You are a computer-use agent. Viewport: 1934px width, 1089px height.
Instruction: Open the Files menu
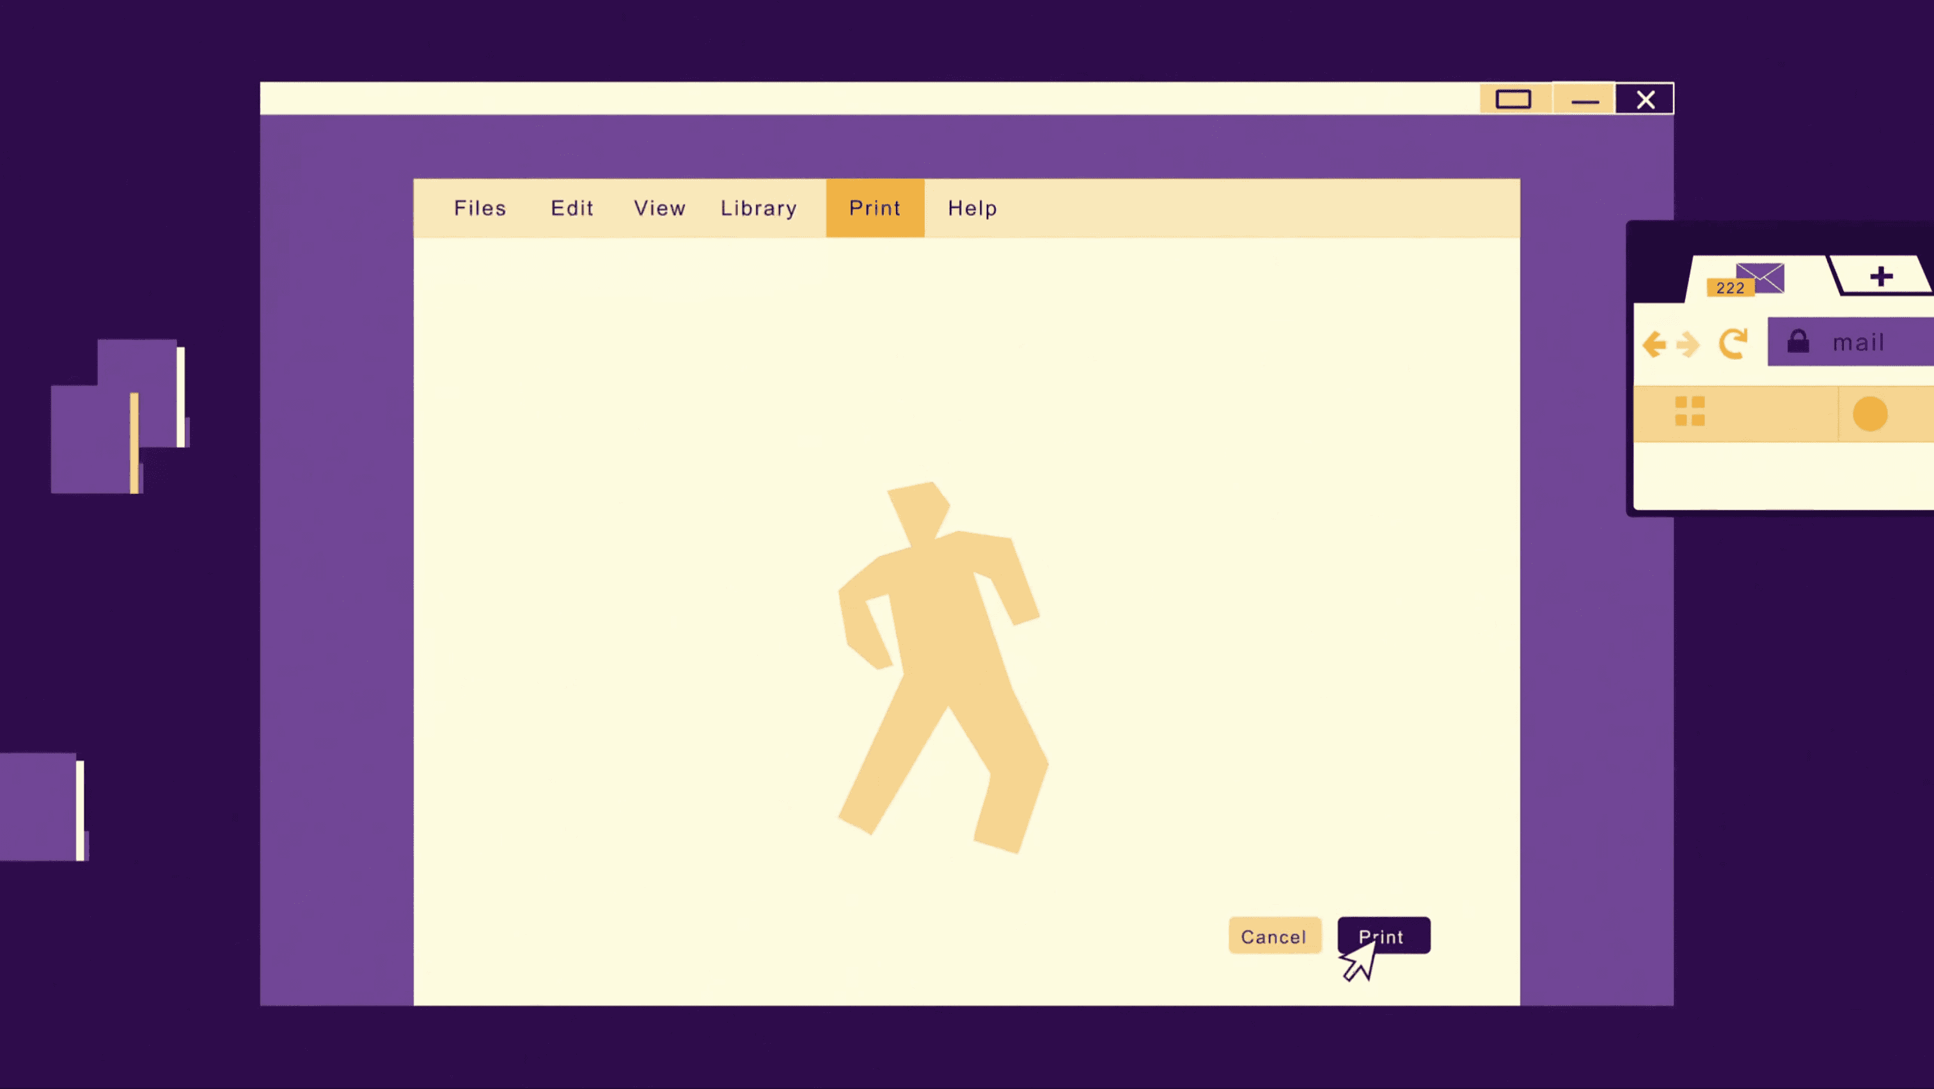(x=480, y=208)
